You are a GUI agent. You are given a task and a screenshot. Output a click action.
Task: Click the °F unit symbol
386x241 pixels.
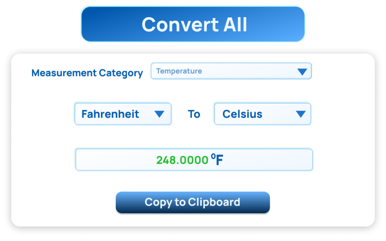click(217, 160)
